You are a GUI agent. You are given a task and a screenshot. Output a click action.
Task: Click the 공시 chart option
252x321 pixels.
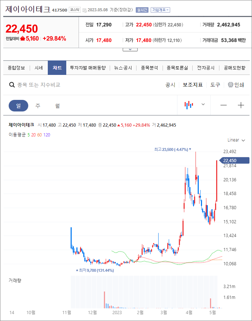pyautogui.click(x=170, y=85)
